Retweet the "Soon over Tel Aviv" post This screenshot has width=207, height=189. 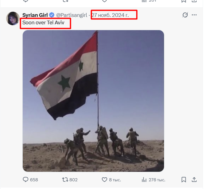point(65,179)
